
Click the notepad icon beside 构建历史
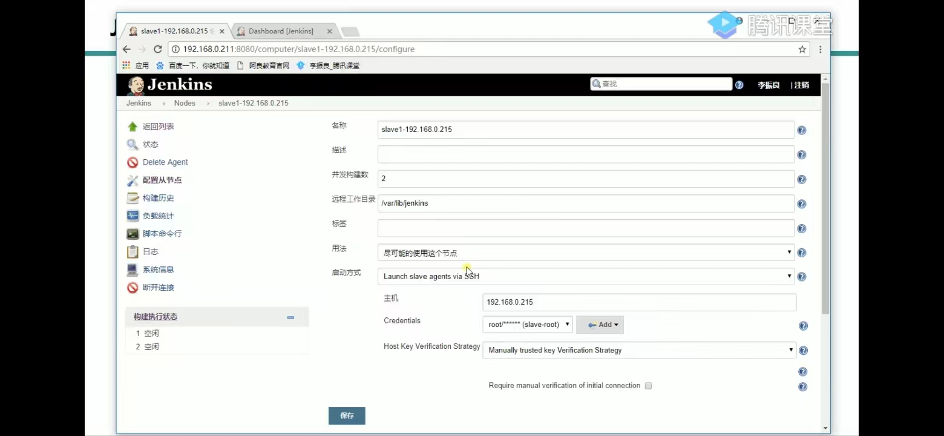click(x=133, y=198)
